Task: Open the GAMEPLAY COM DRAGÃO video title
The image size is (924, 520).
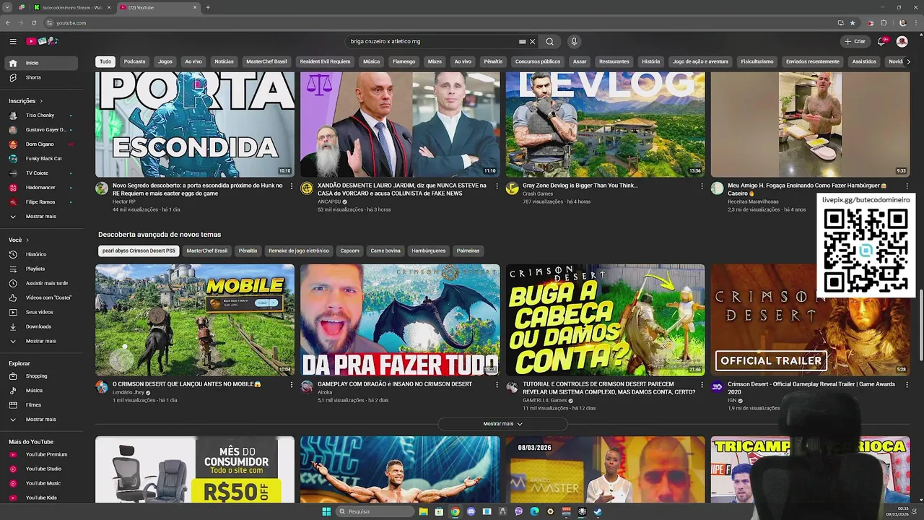Action: tap(395, 384)
